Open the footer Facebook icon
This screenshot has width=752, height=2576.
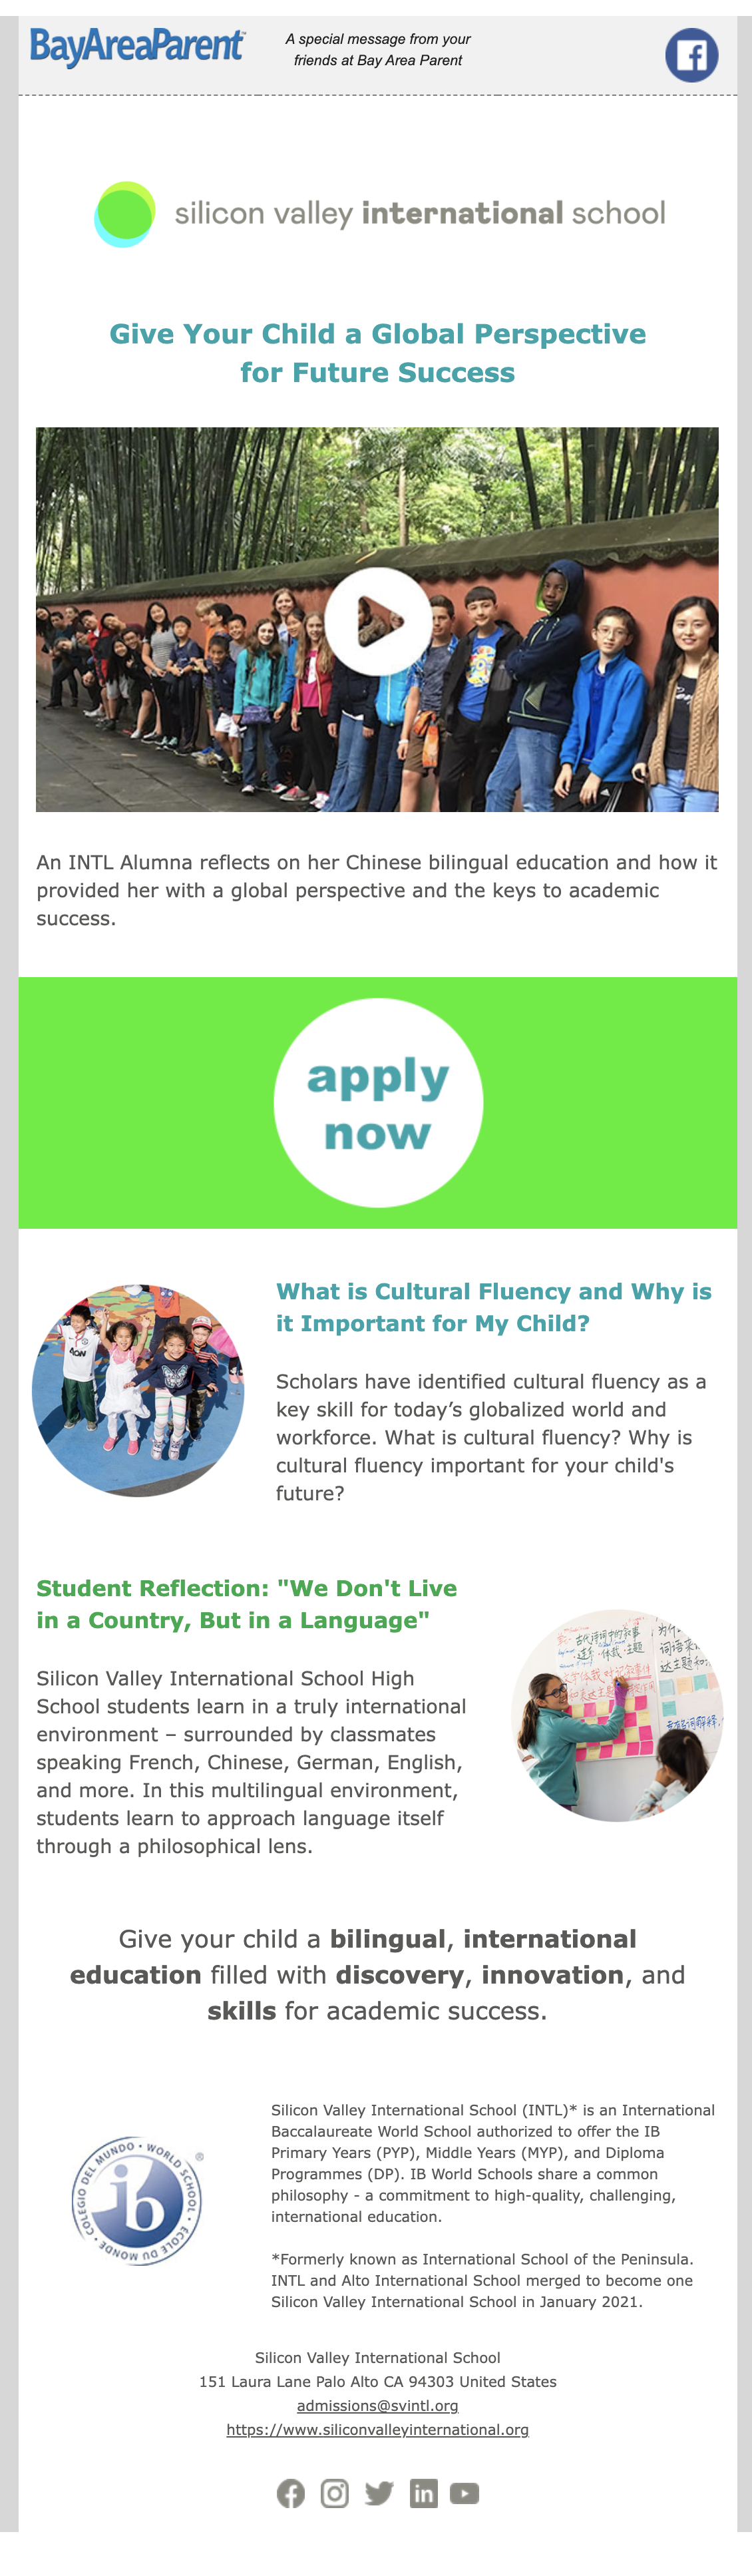291,2494
